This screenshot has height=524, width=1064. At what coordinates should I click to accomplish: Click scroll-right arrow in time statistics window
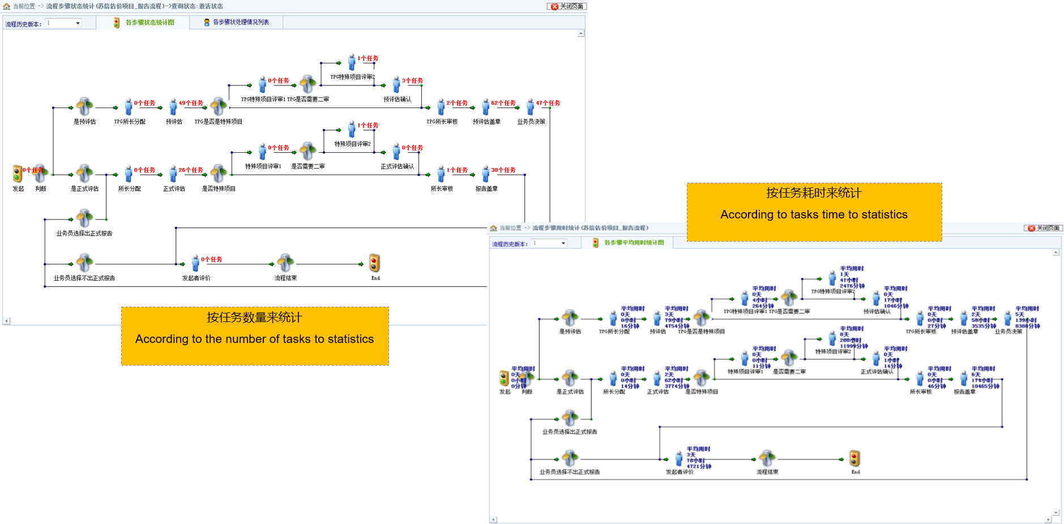click(x=1049, y=519)
